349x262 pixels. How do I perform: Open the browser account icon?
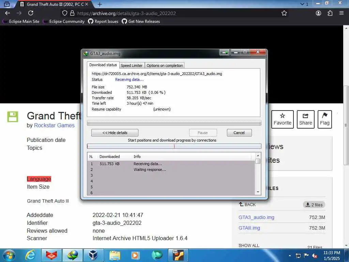click(319, 13)
